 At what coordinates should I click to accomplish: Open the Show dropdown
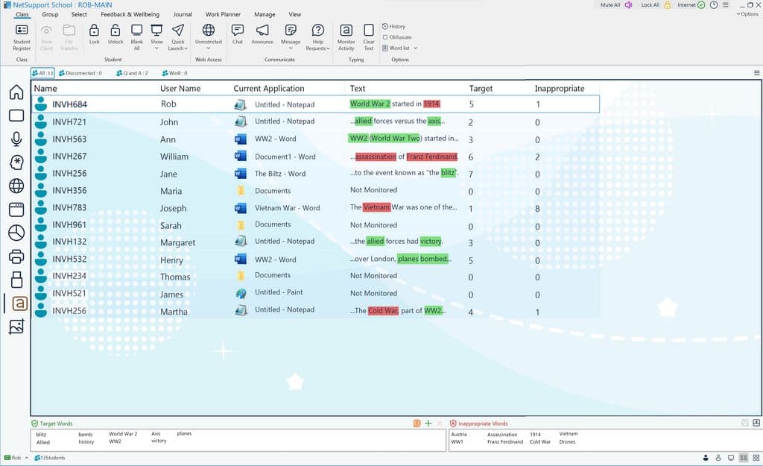[x=156, y=37]
